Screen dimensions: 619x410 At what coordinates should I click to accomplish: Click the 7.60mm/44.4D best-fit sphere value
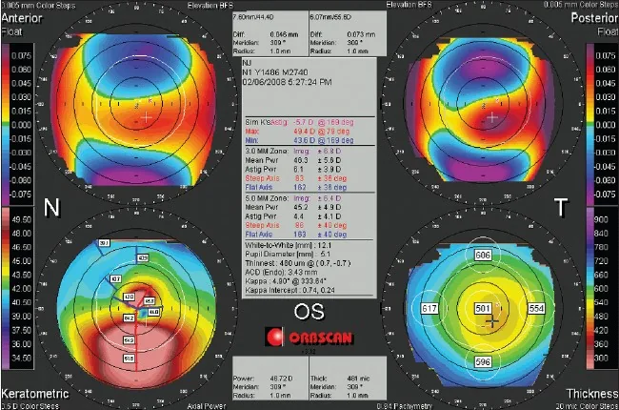click(253, 17)
